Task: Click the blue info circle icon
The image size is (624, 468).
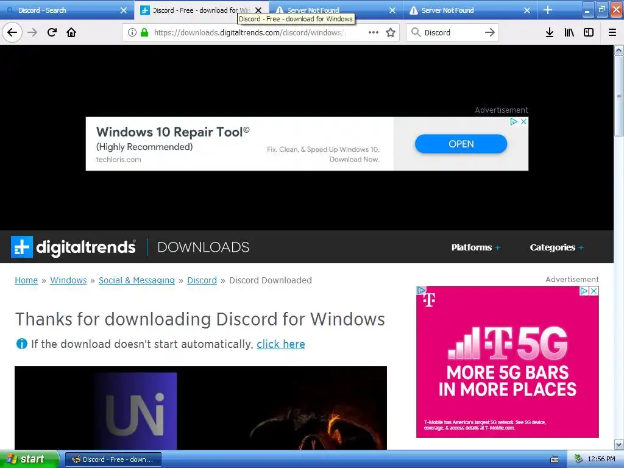Action: click(21, 344)
